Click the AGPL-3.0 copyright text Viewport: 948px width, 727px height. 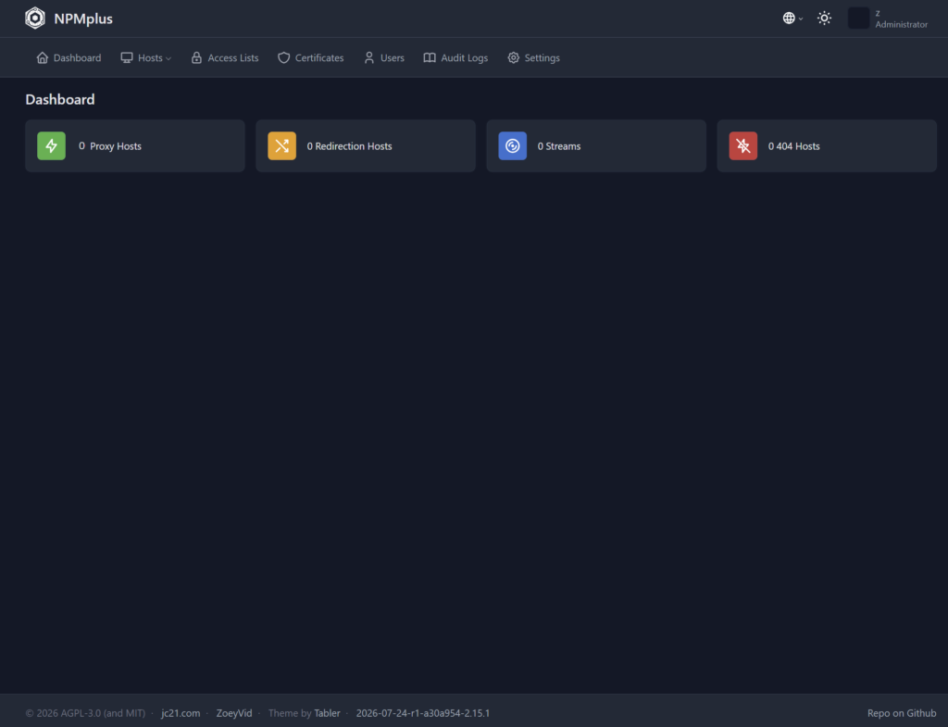pyautogui.click(x=85, y=713)
